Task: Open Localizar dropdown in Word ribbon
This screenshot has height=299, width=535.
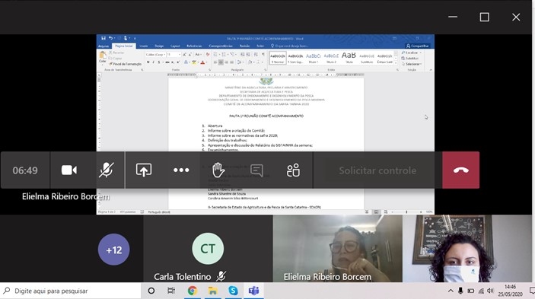Action: click(412, 52)
